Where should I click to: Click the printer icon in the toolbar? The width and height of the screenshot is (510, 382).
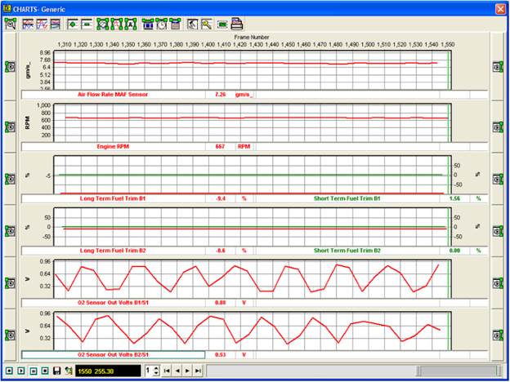pos(236,24)
